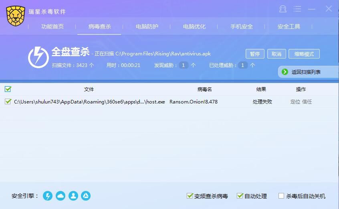Click the full scan lightning icon
339x209 pixels.
[x=38, y=57]
